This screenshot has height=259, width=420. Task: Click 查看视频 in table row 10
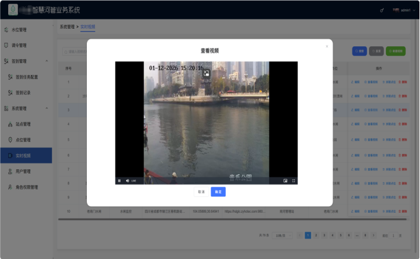click(x=371, y=212)
